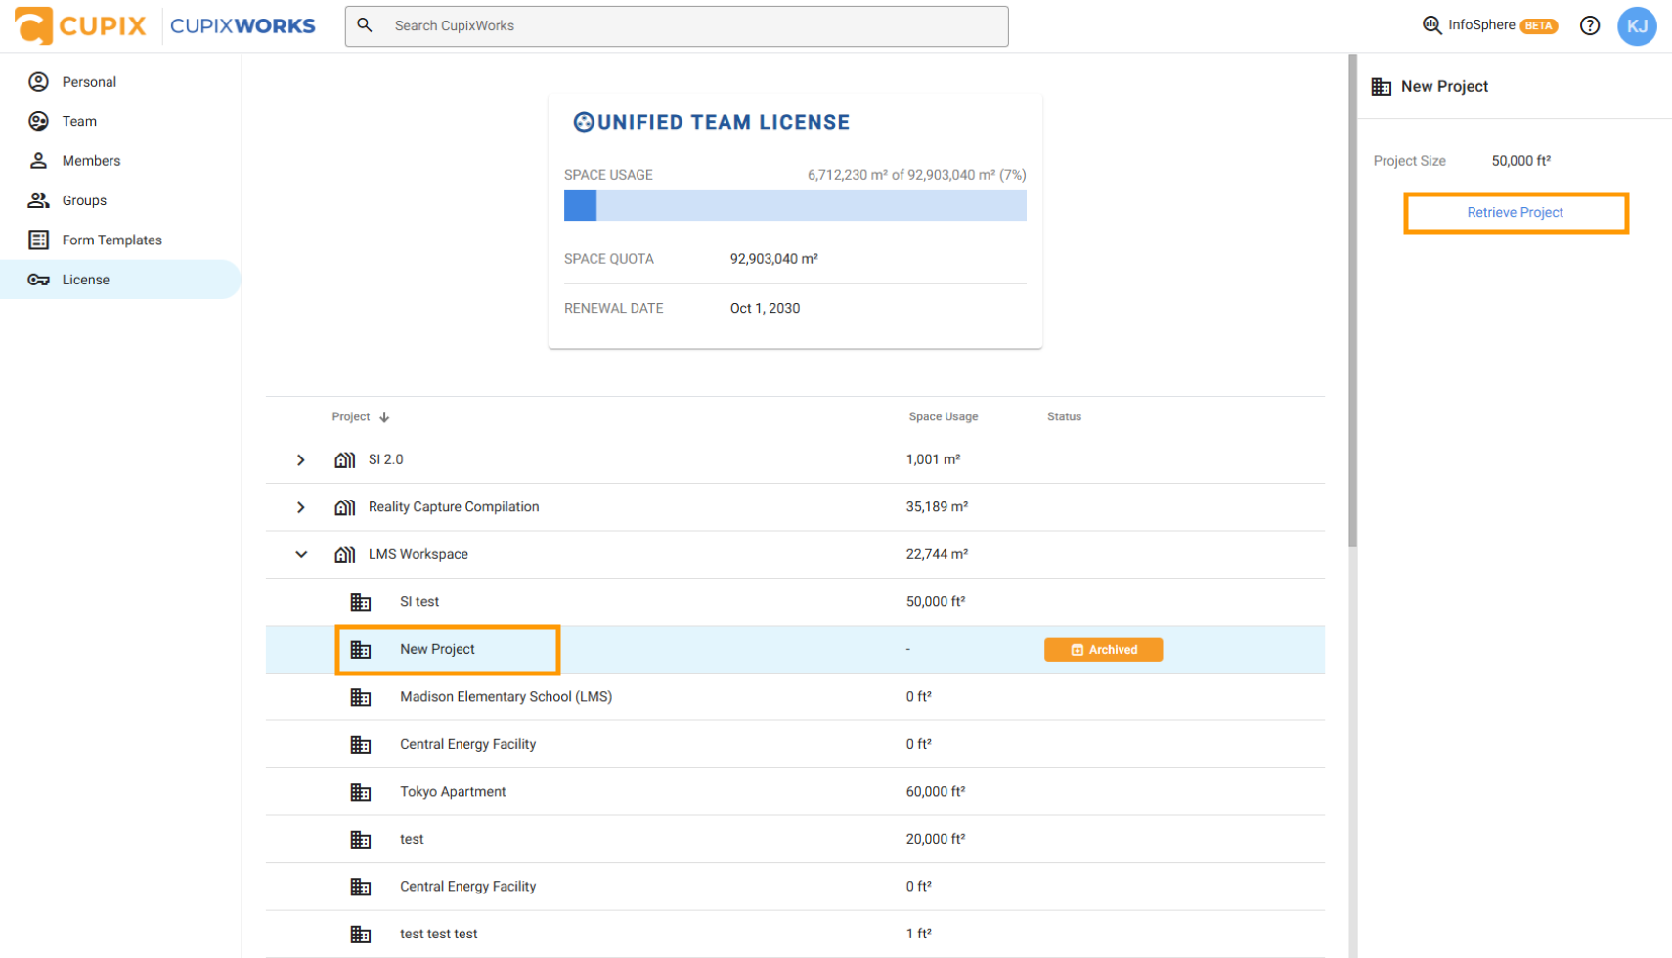Select the SI test project row
The height and width of the screenshot is (958, 1672).
(x=795, y=602)
